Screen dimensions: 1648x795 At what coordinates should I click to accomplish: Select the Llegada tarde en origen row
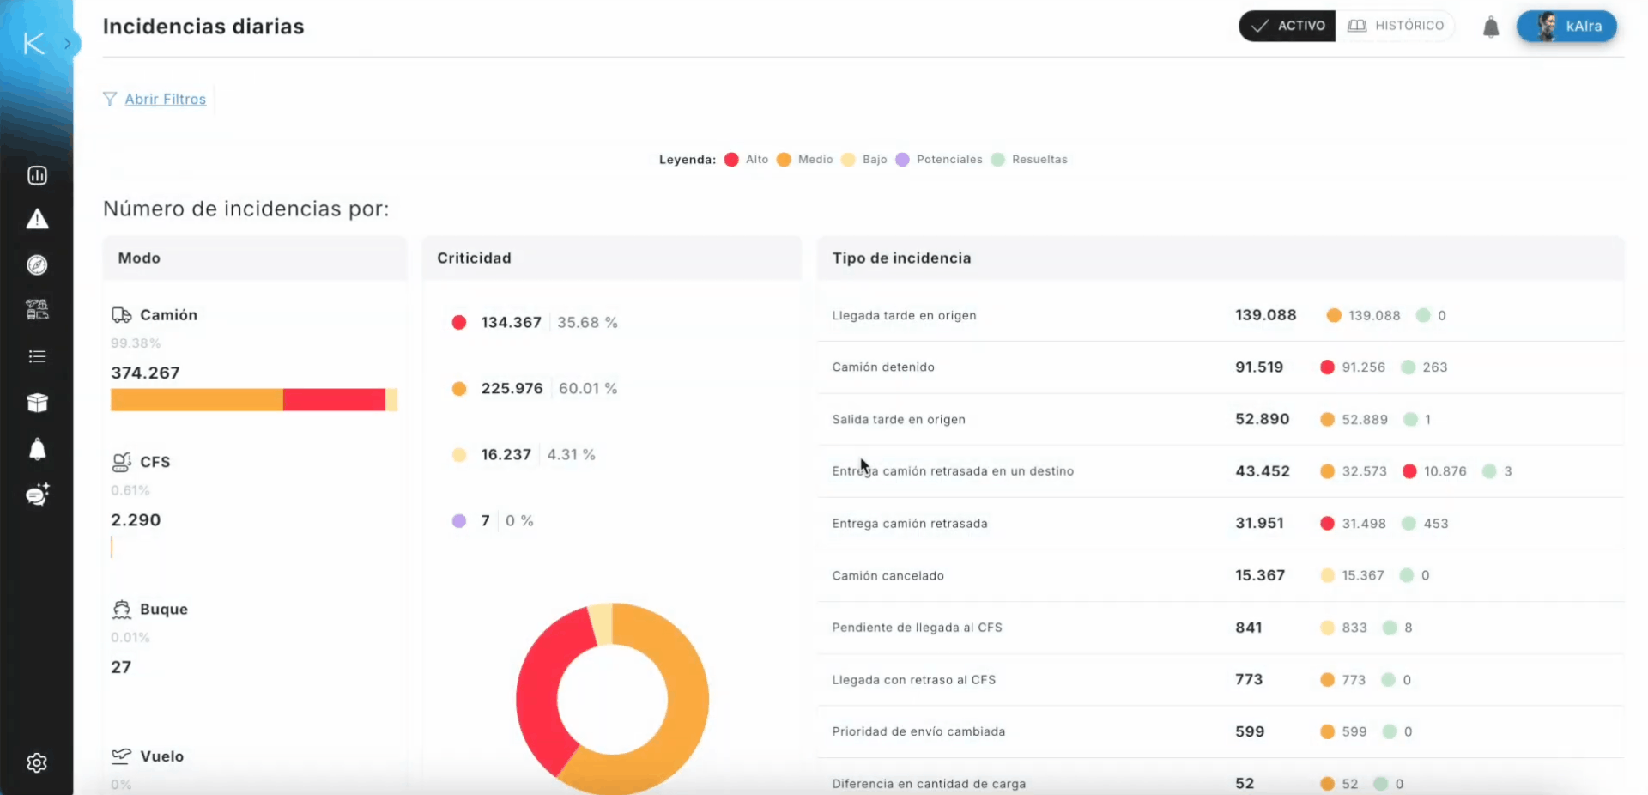coord(1221,315)
